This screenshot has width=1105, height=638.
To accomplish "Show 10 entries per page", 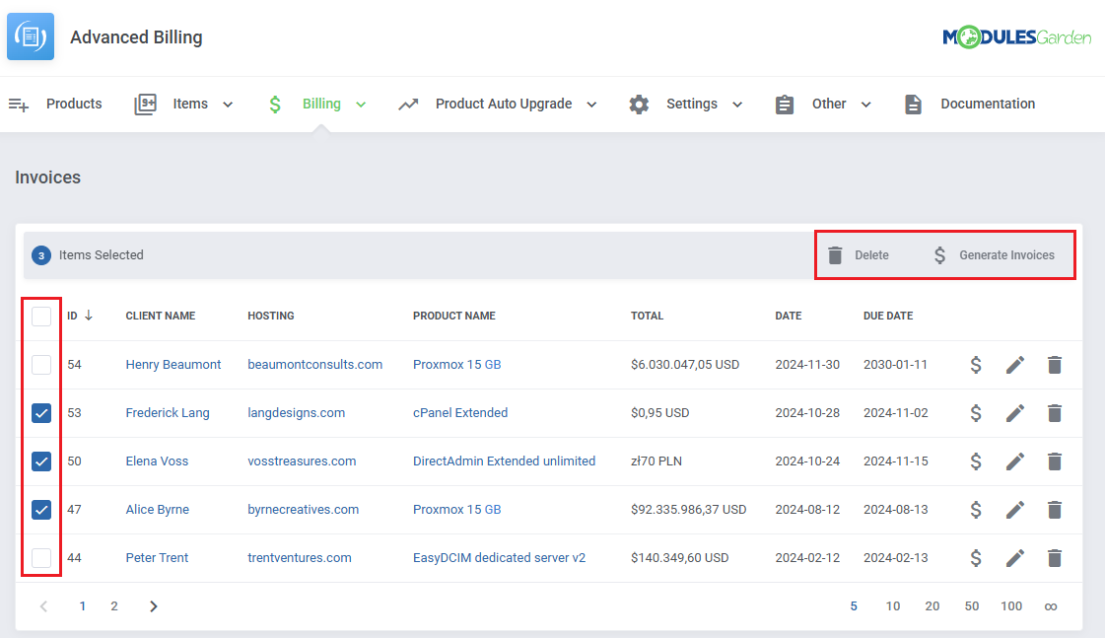I will [x=893, y=606].
